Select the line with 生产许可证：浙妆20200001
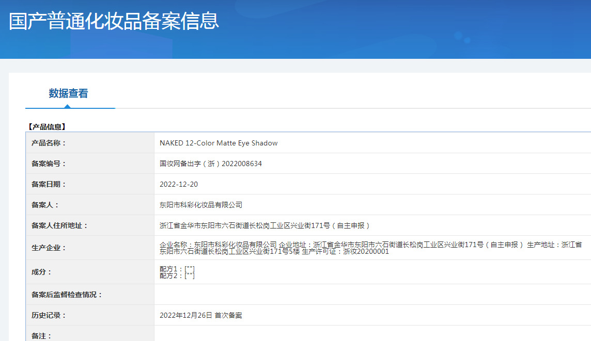The image size is (591, 341). (x=274, y=251)
